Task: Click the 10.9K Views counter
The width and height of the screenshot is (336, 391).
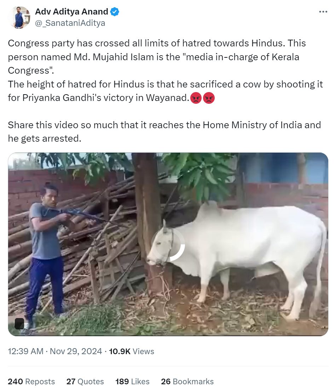Action: [x=132, y=351]
